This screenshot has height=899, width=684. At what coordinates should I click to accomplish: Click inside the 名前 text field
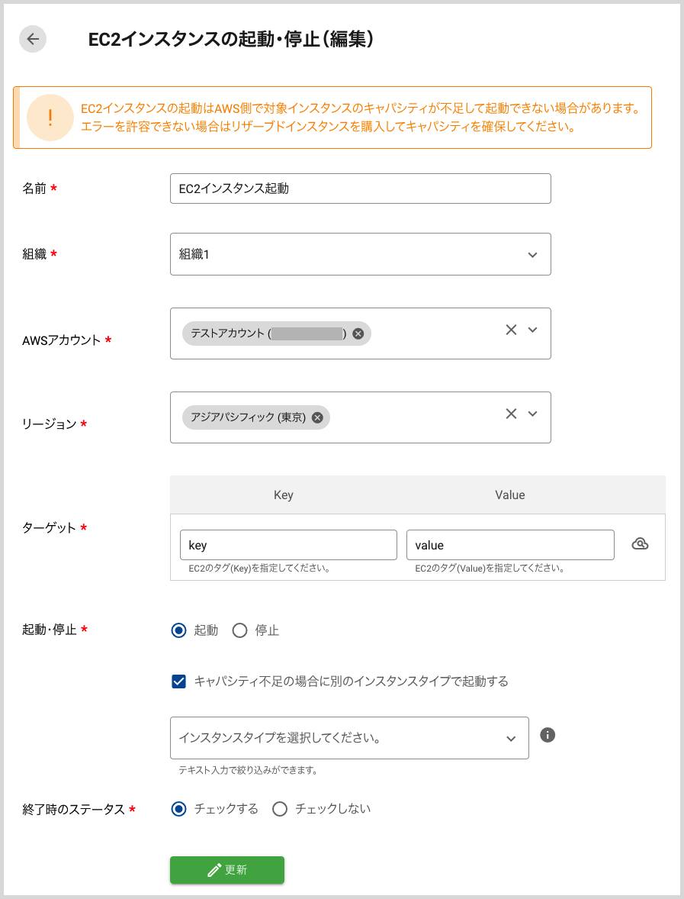(x=360, y=188)
